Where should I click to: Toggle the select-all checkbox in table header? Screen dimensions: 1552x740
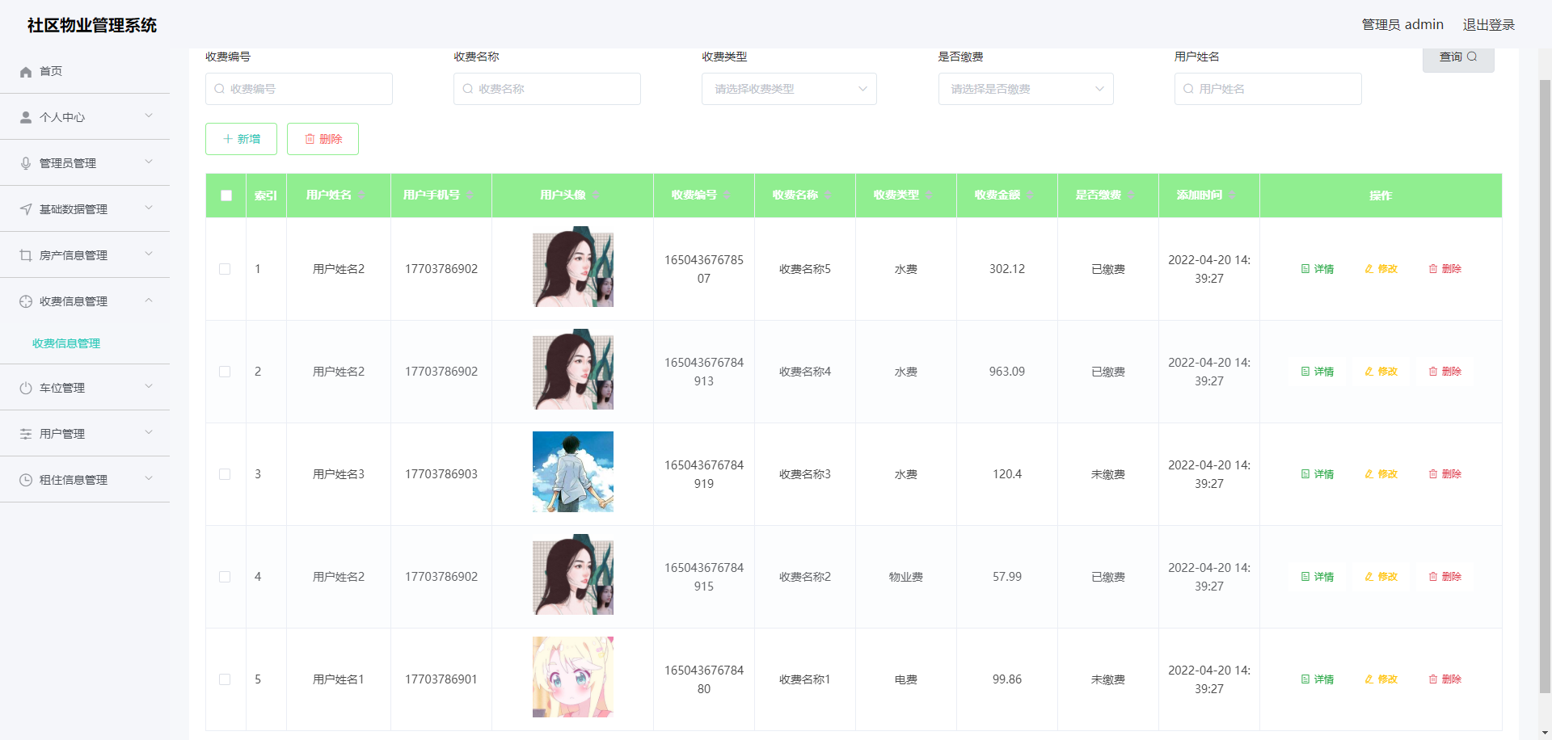(226, 196)
